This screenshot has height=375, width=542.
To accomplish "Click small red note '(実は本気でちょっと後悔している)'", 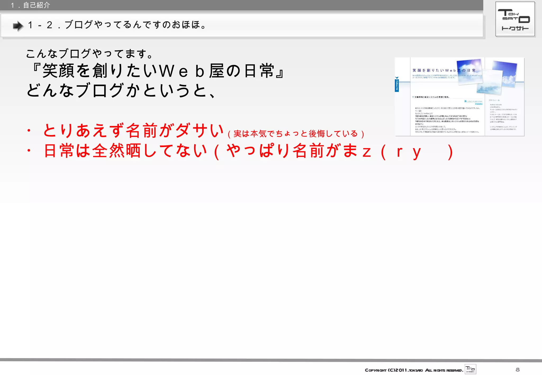I will tap(296, 134).
